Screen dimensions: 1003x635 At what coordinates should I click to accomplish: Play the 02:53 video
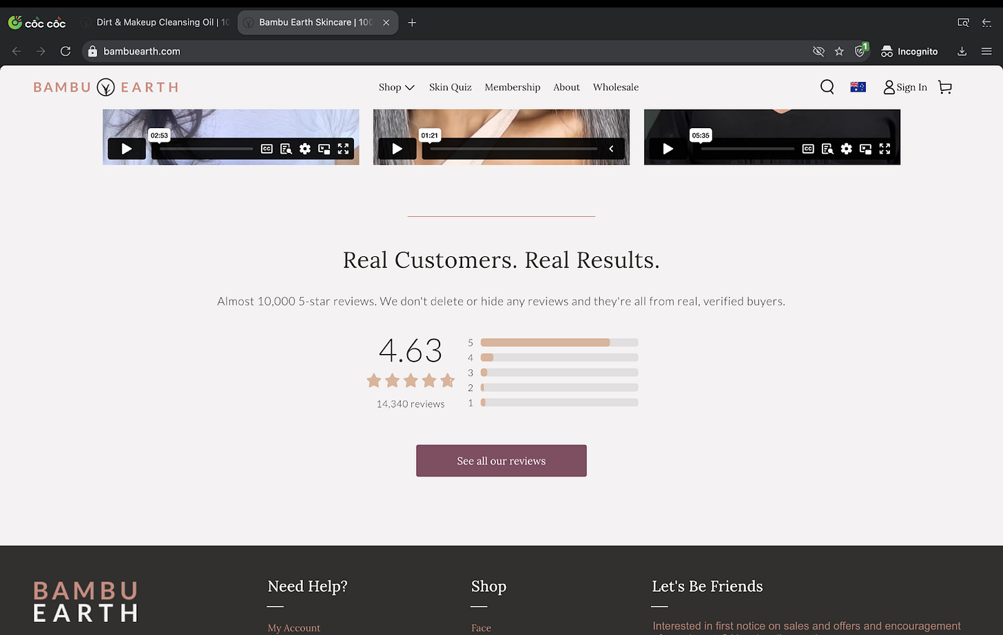pyautogui.click(x=127, y=149)
